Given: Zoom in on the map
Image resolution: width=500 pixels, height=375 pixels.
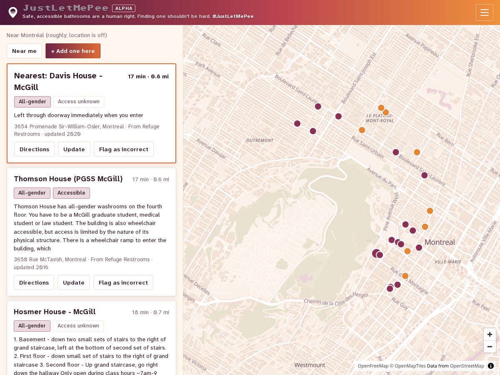Looking at the screenshot, I should [490, 334].
